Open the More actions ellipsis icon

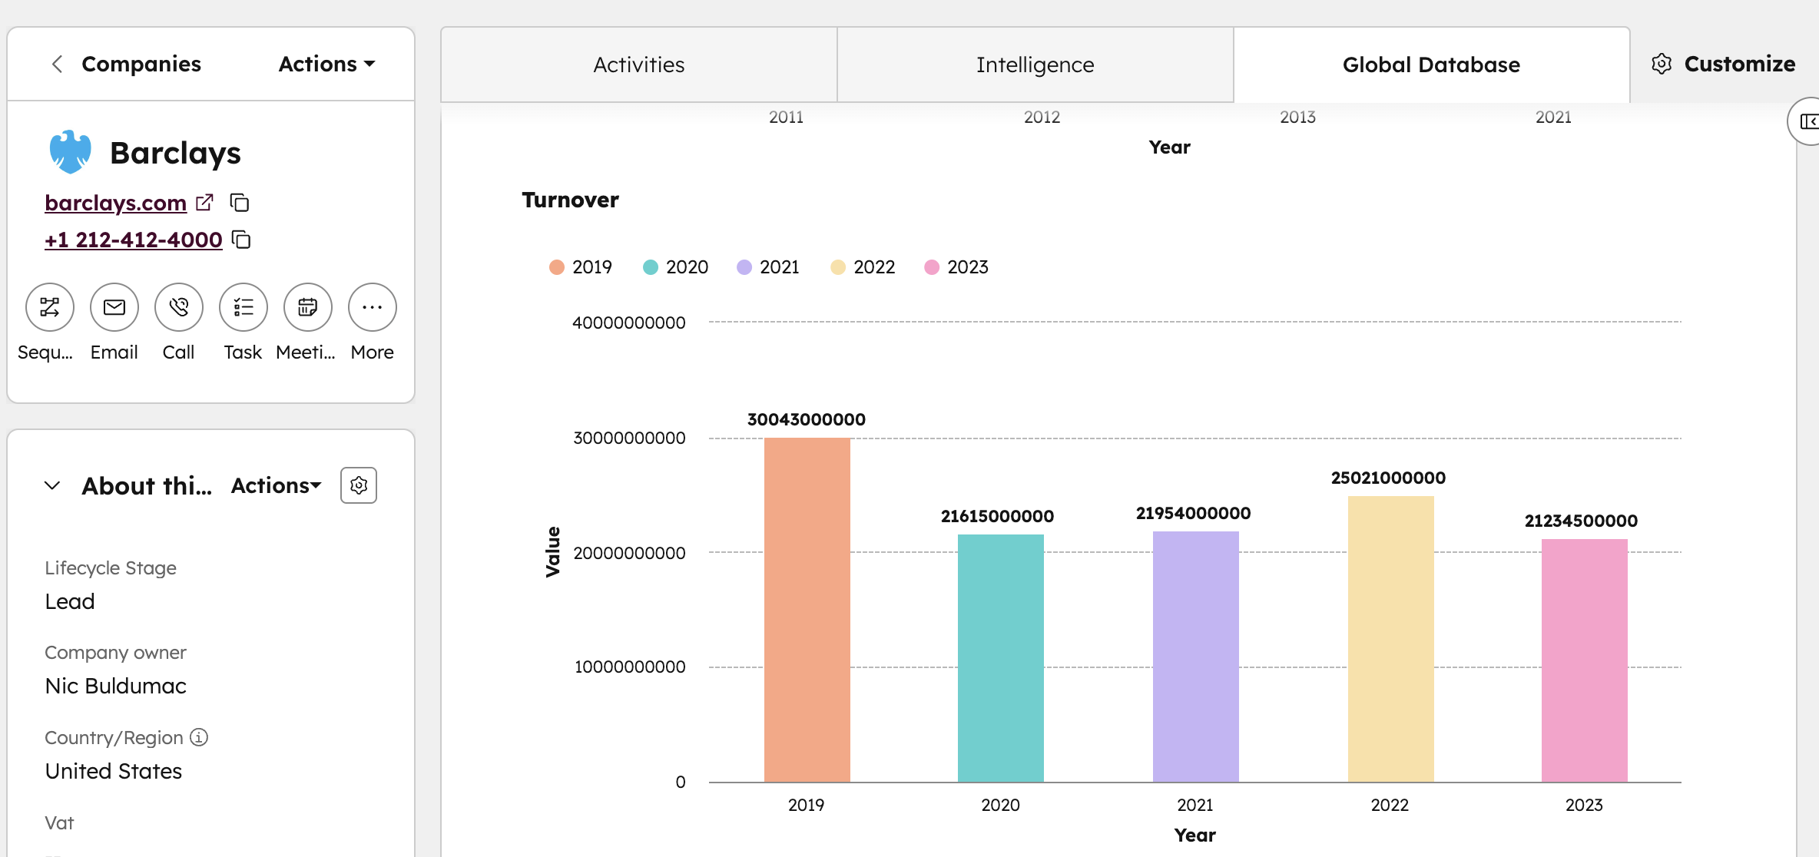click(373, 307)
